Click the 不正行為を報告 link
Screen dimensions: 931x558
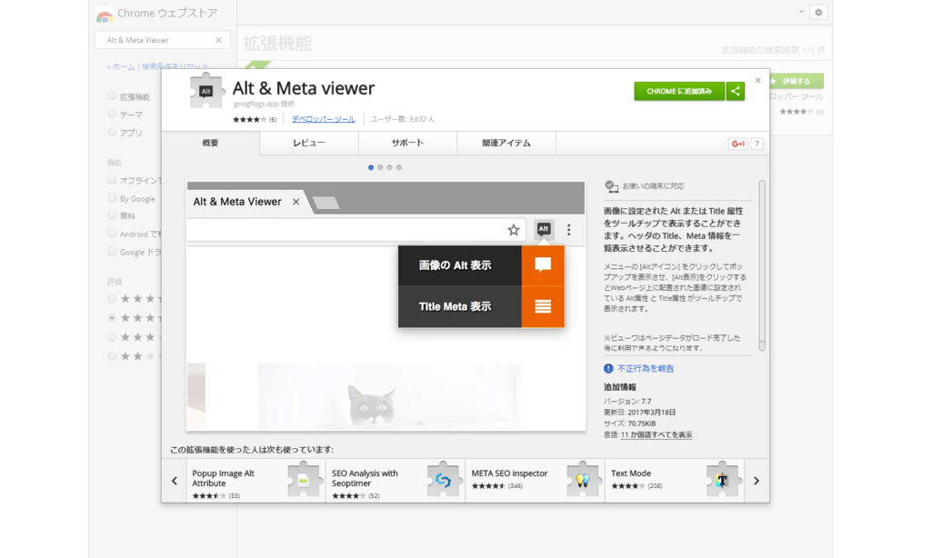coord(646,369)
